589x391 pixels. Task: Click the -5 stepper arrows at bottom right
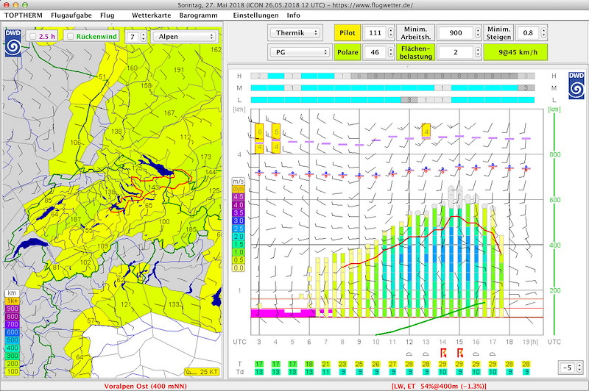(579, 367)
